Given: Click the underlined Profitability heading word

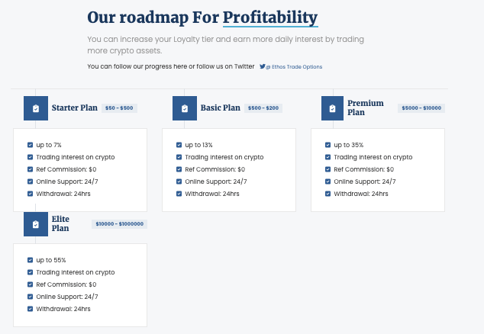Looking at the screenshot, I should pyautogui.click(x=270, y=18).
